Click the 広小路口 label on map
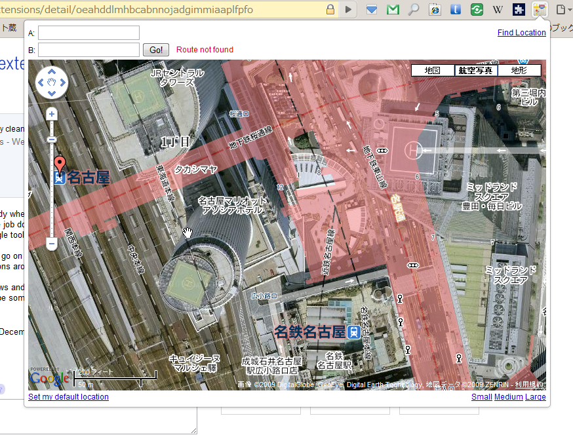 pyautogui.click(x=264, y=296)
